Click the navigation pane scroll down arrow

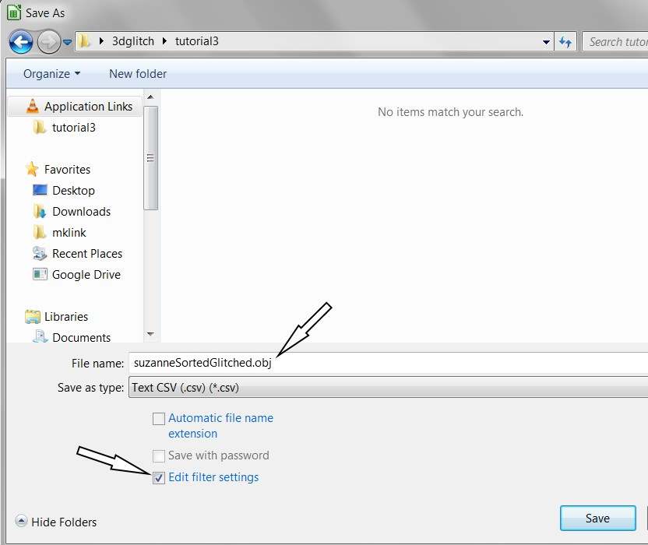tap(150, 334)
